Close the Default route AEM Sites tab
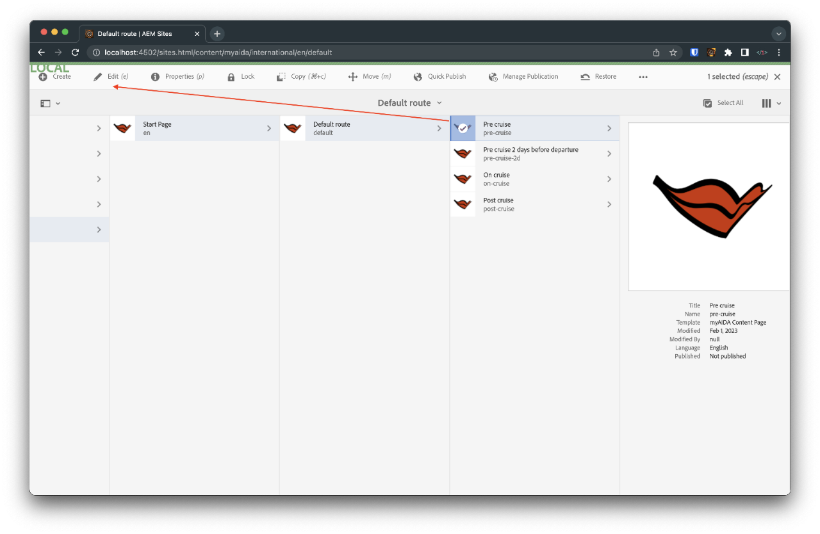This screenshot has height=534, width=820. coord(197,34)
